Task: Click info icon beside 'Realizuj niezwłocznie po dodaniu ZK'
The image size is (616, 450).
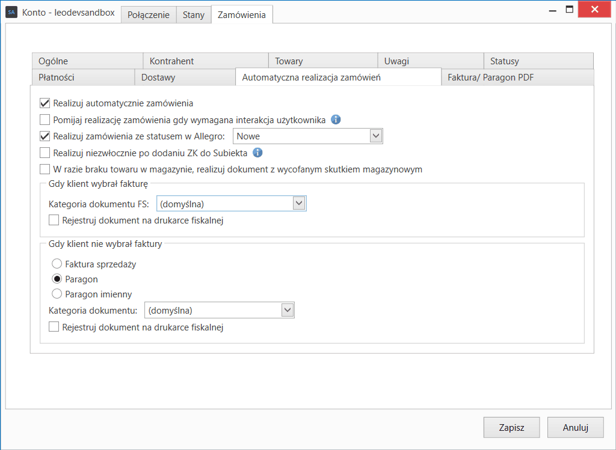Action: point(257,153)
